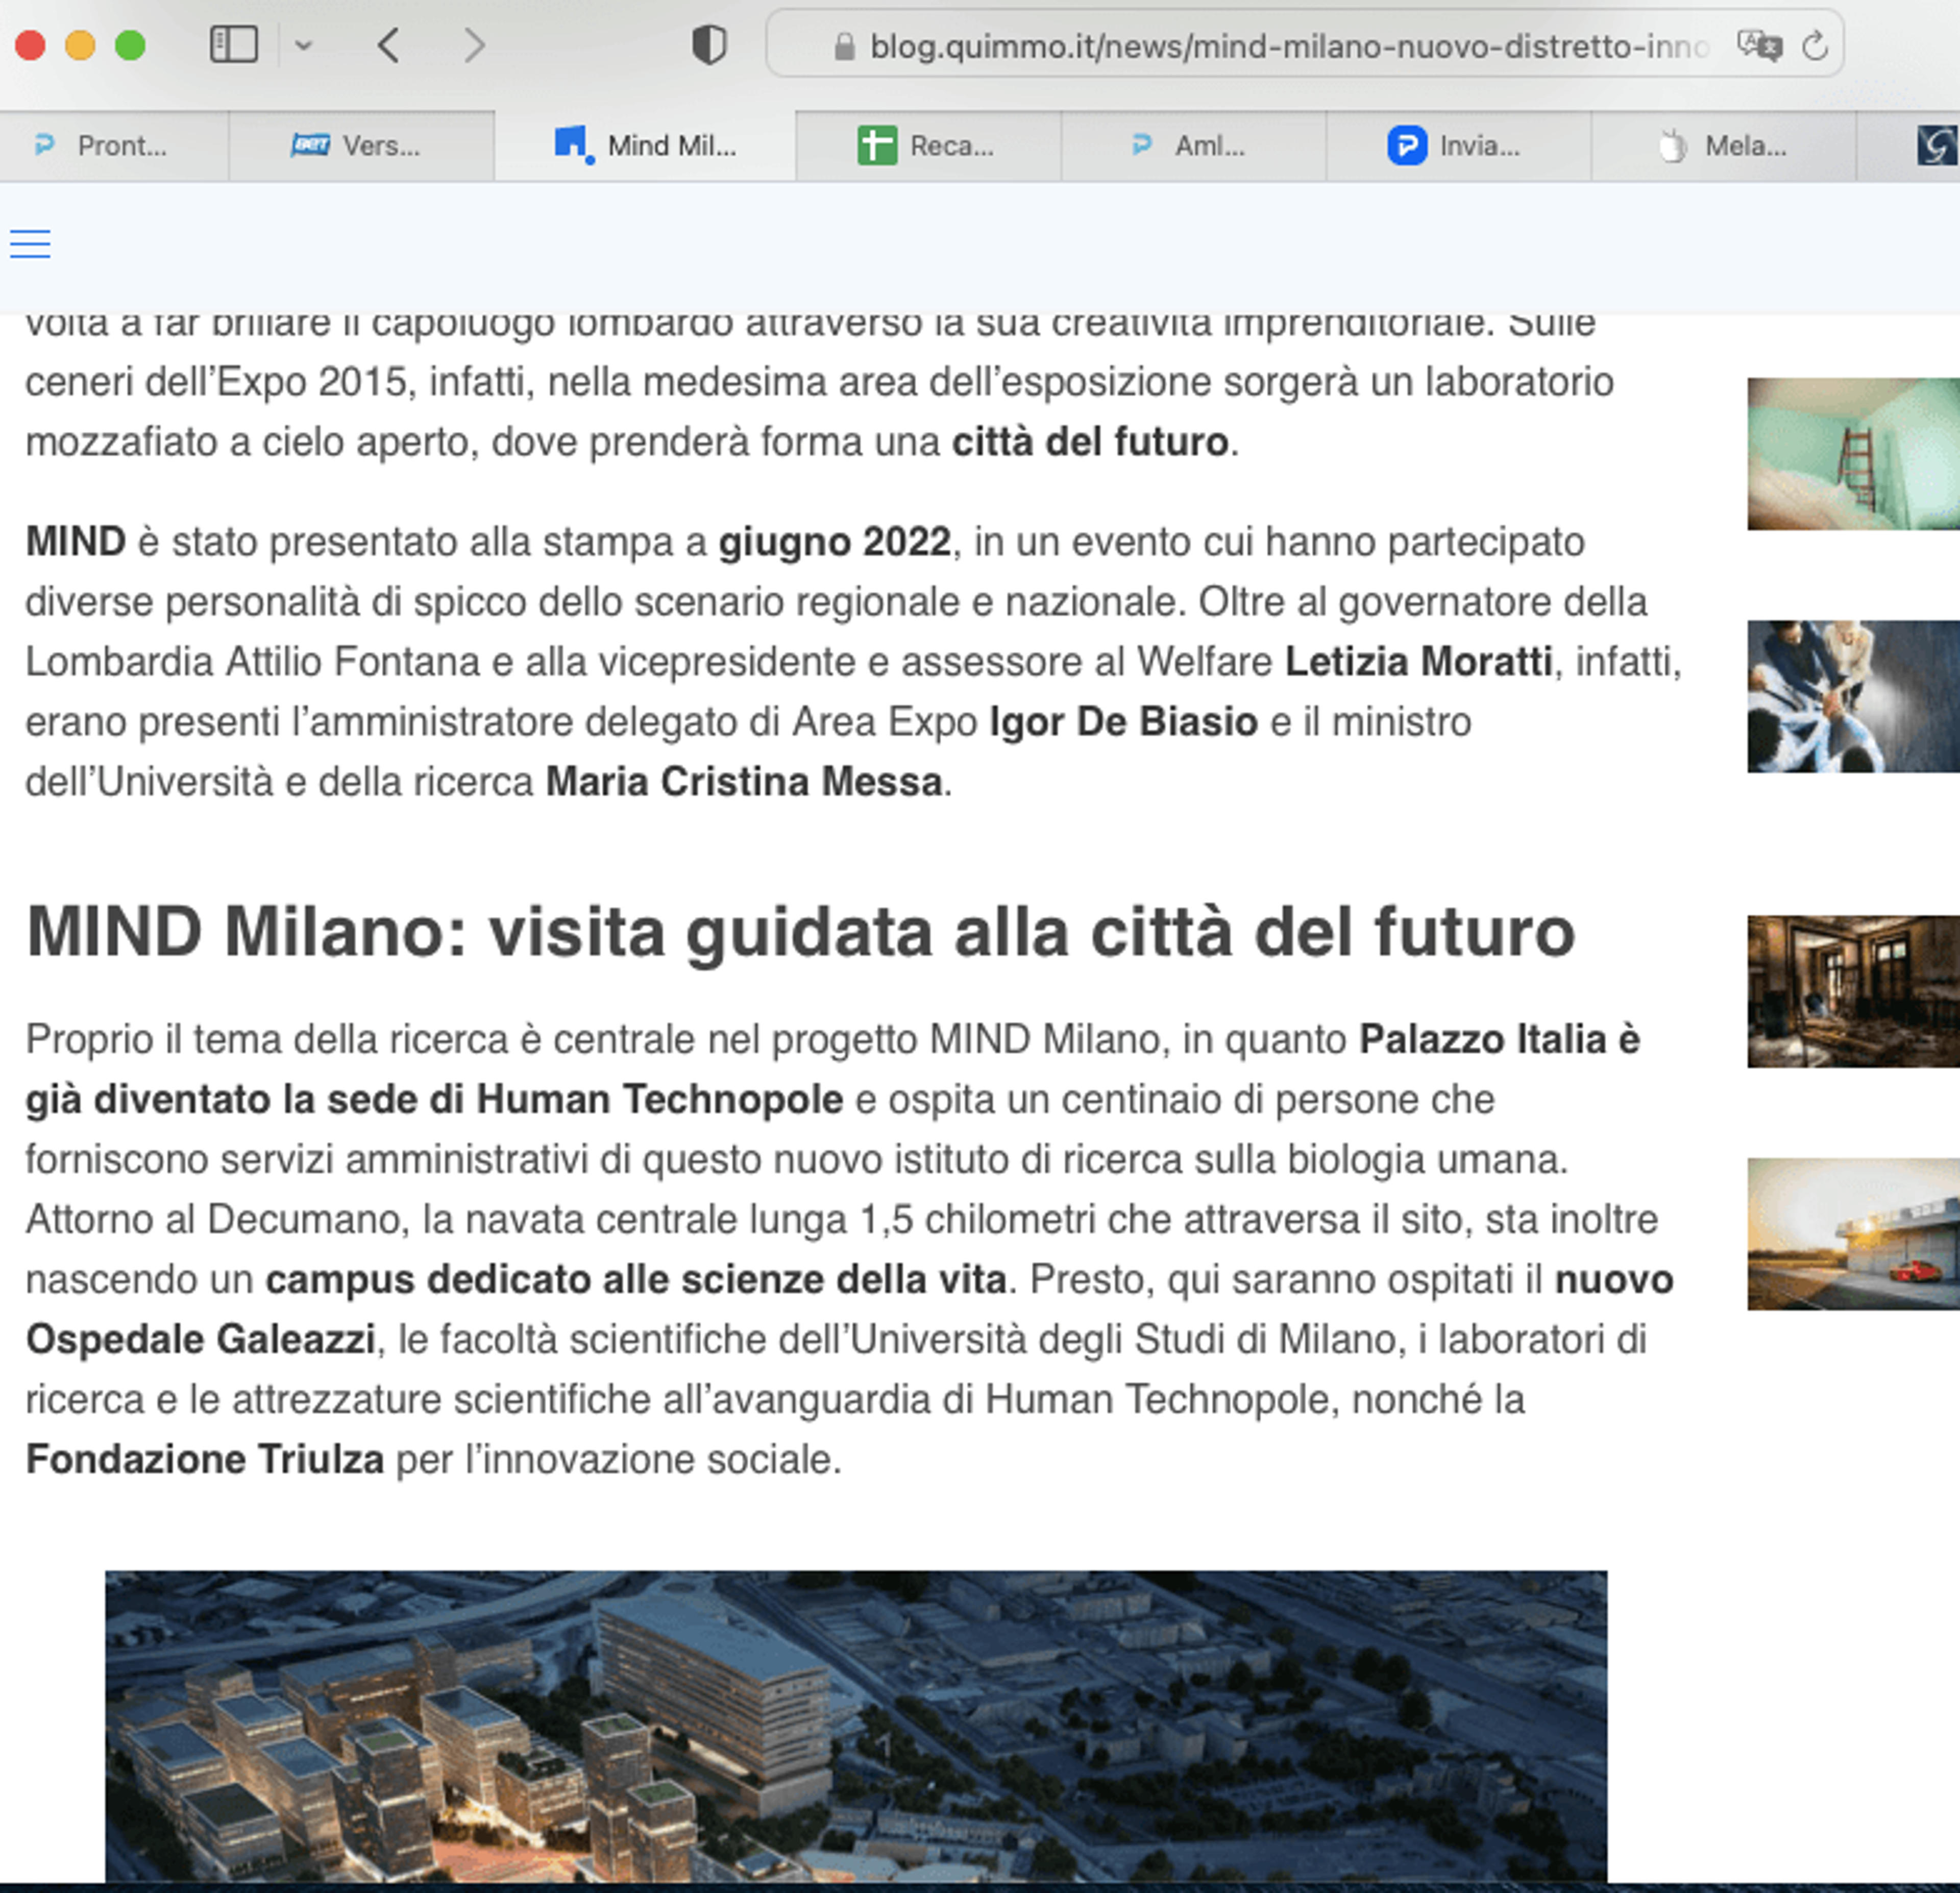Open the privacy shield report icon
1960x1893 pixels.
tap(709, 45)
